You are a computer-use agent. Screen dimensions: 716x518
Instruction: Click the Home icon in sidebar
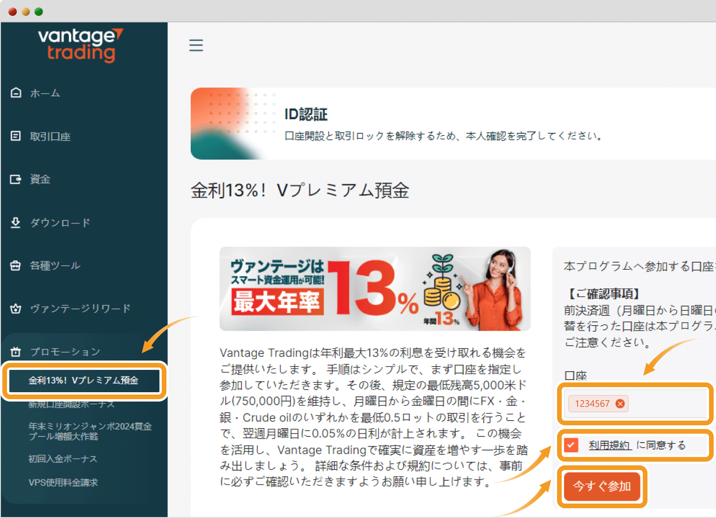pyautogui.click(x=16, y=93)
